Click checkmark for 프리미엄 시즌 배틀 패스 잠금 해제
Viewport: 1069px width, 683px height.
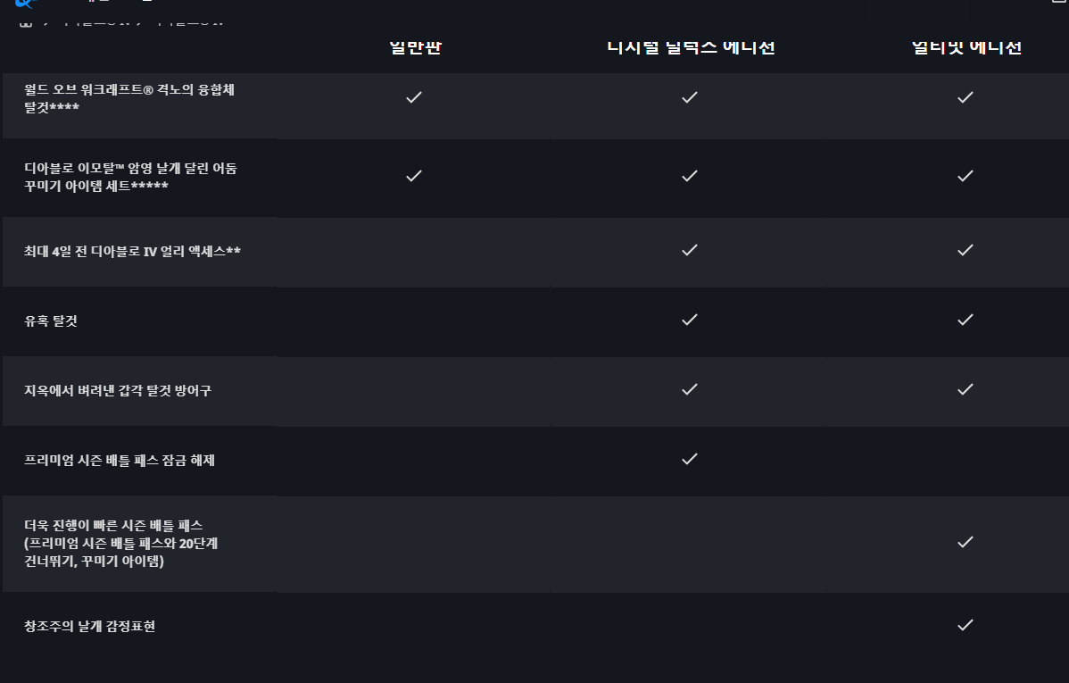[x=689, y=459]
